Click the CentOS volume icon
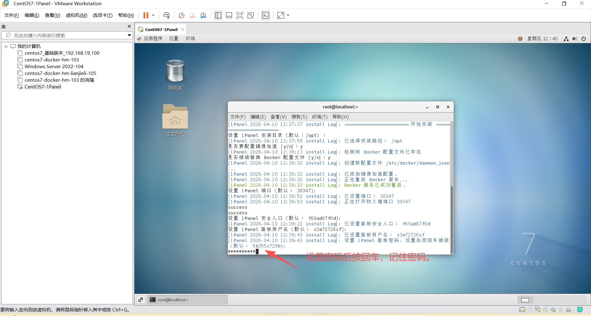 pos(575,39)
